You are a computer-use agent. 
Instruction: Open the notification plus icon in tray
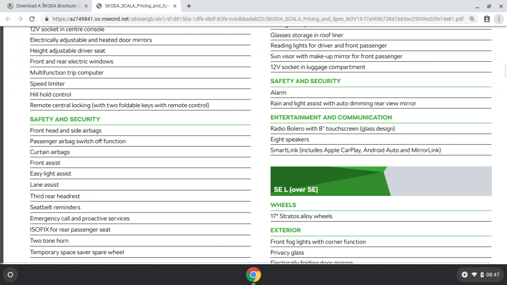[x=464, y=275]
